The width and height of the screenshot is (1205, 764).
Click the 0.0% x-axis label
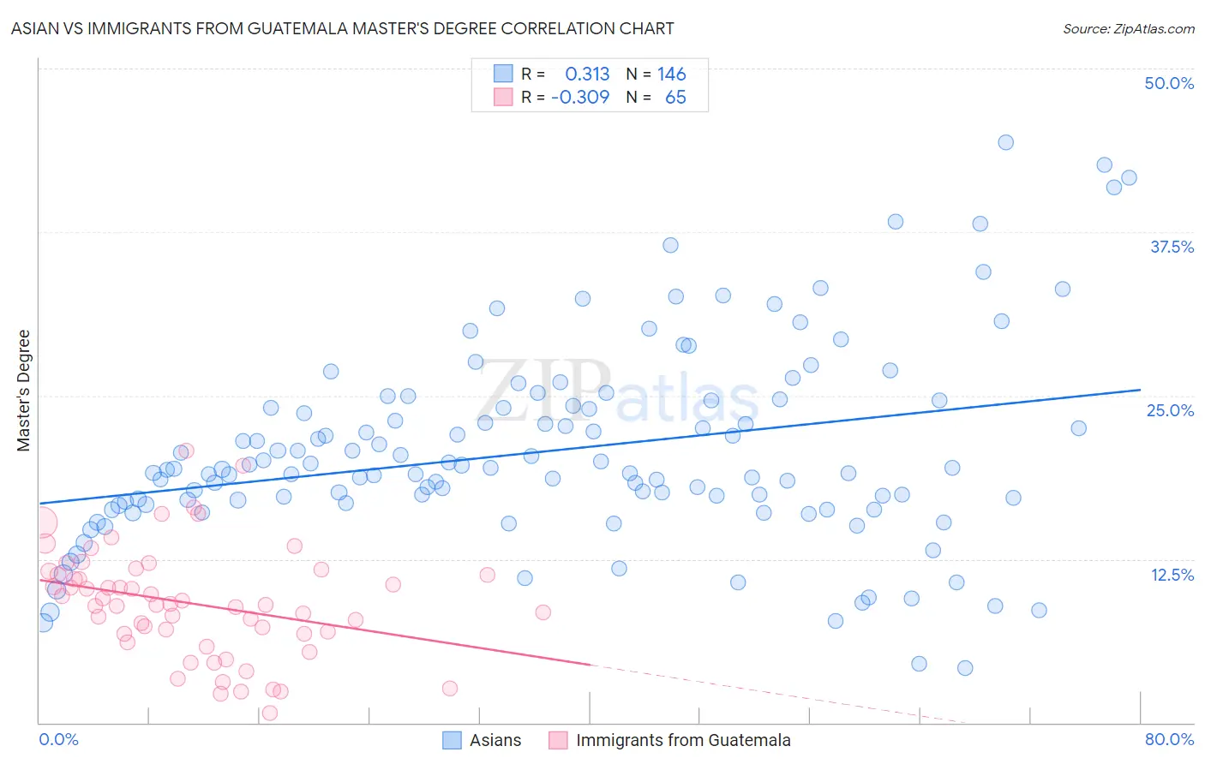pyautogui.click(x=58, y=739)
